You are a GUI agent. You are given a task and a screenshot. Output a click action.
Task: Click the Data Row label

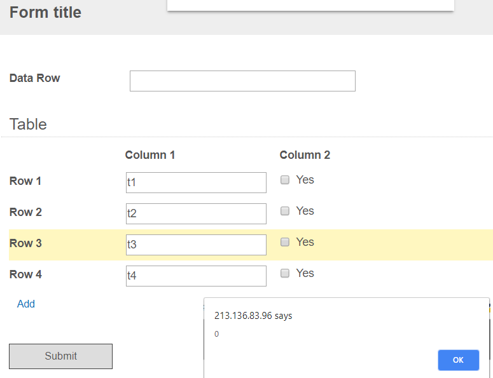point(35,78)
